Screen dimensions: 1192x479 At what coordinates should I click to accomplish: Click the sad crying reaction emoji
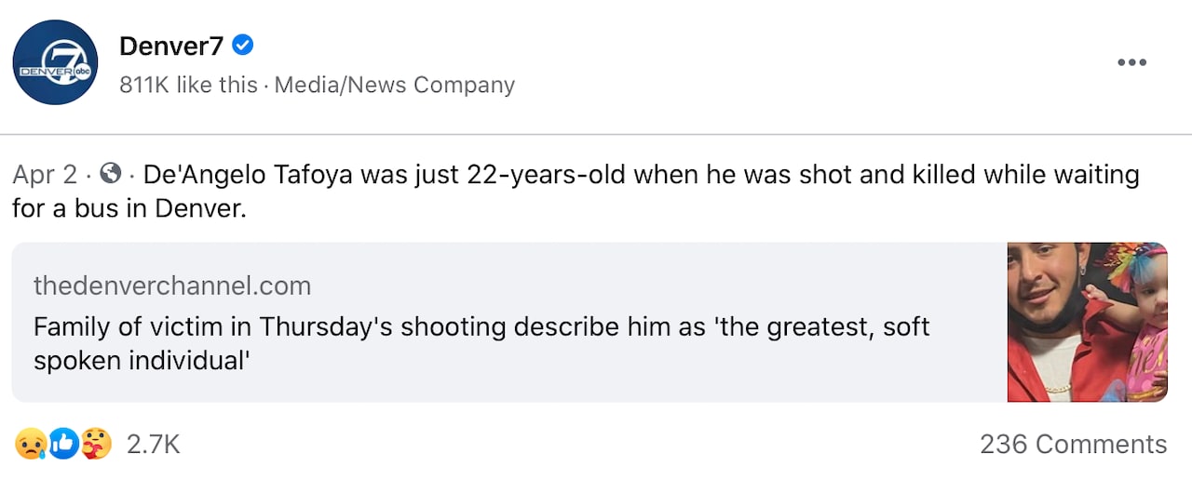tap(30, 444)
